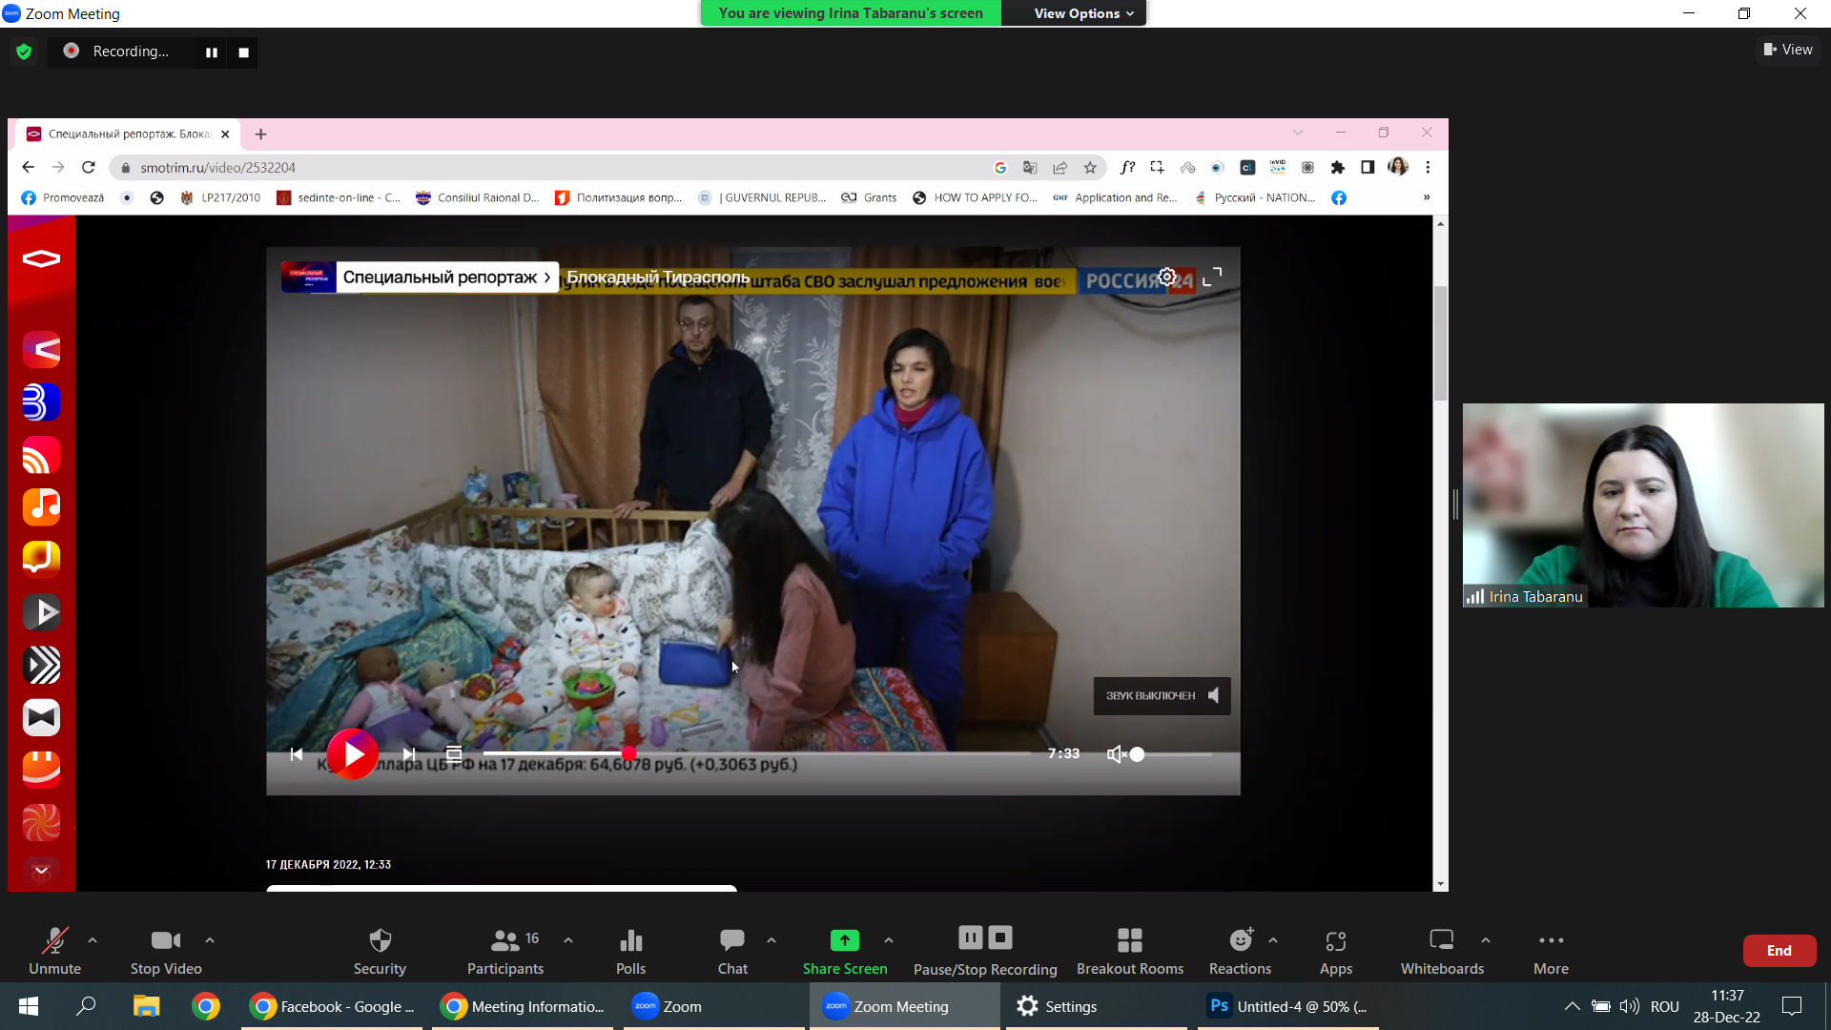Image resolution: width=1831 pixels, height=1030 pixels.
Task: Open the Participants panel
Action: 505,950
